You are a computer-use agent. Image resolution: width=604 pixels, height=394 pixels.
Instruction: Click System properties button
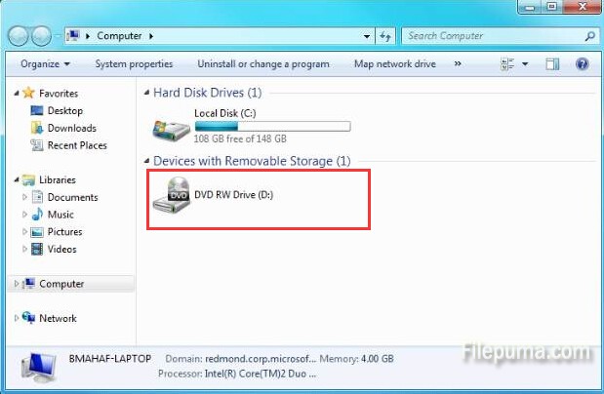134,64
